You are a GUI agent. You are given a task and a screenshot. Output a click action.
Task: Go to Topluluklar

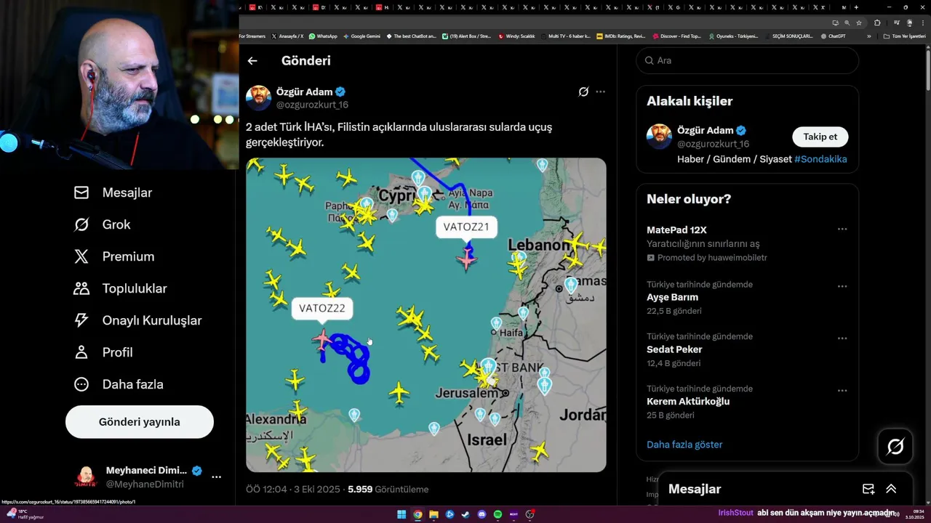click(x=120, y=288)
